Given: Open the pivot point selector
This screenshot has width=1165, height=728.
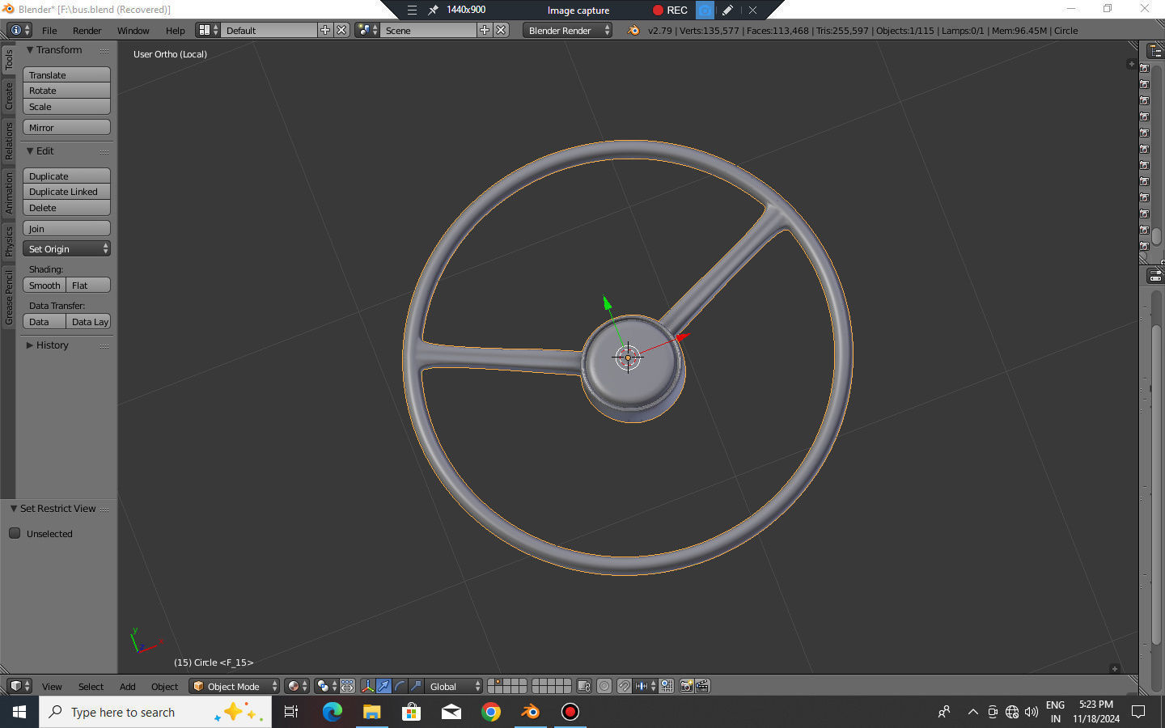Looking at the screenshot, I should tap(326, 686).
